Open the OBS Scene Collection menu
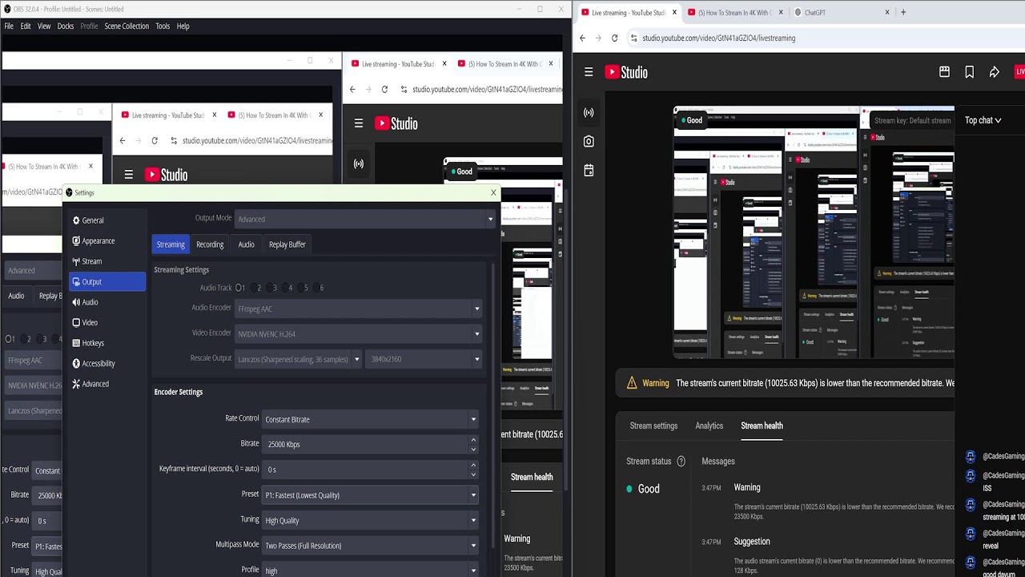1025x577 pixels. coord(127,26)
